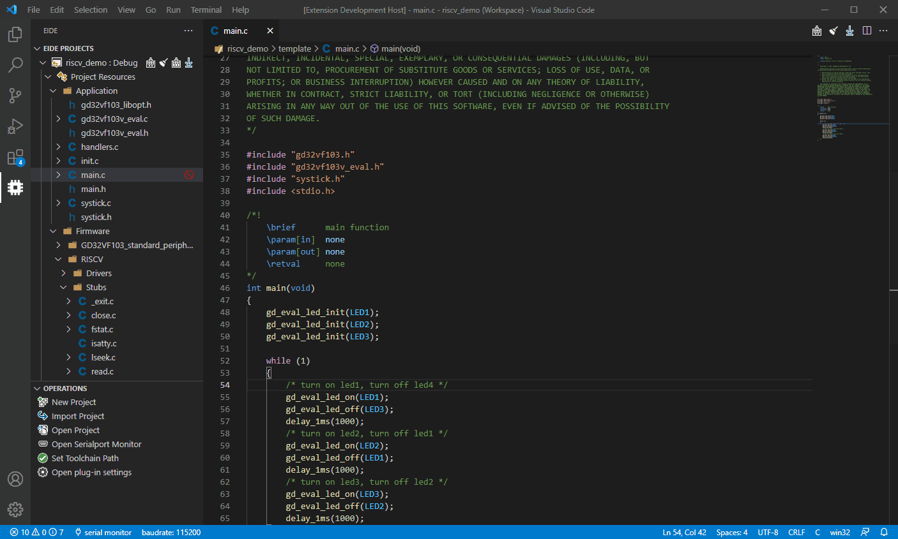Click the notifications bell in status bar
The height and width of the screenshot is (539, 898).
coord(884,532)
